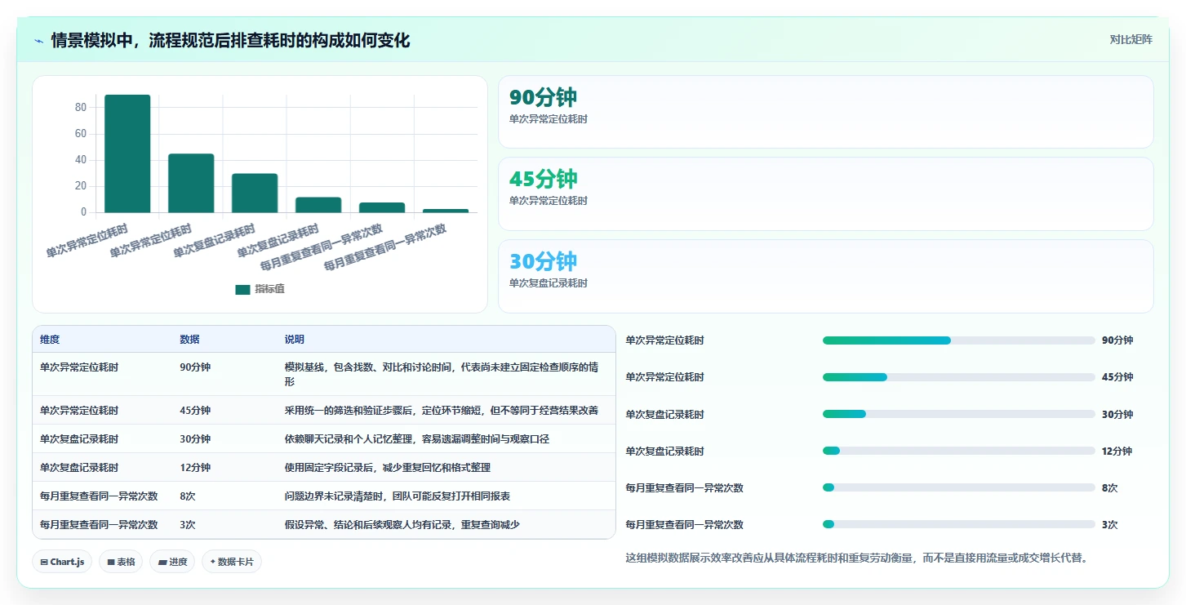Viewport: 1186px width, 605px height.
Task: Toggle the 指标值 legend entry in the chart
Action: coord(260,289)
